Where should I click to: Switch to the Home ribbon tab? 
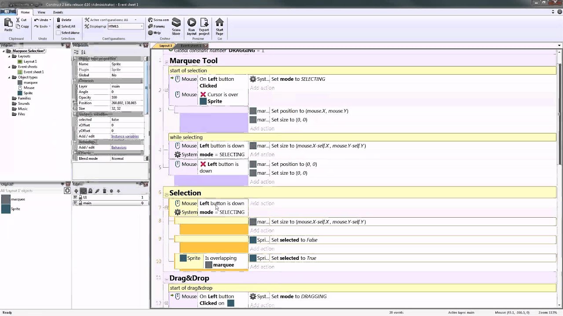coord(25,12)
